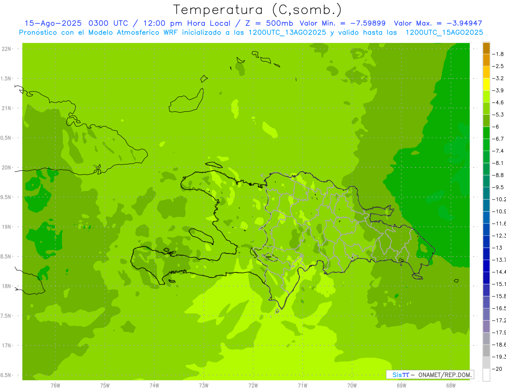Click the "21N" latitude label
This screenshot has height=391, width=506.
6,108
